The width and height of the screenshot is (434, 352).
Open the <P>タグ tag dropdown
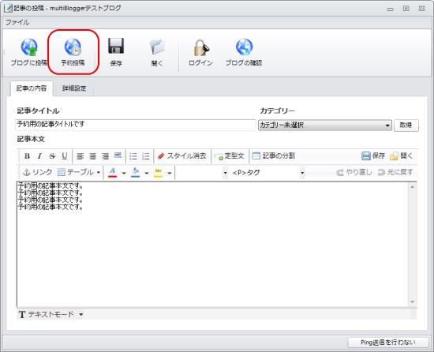268,173
